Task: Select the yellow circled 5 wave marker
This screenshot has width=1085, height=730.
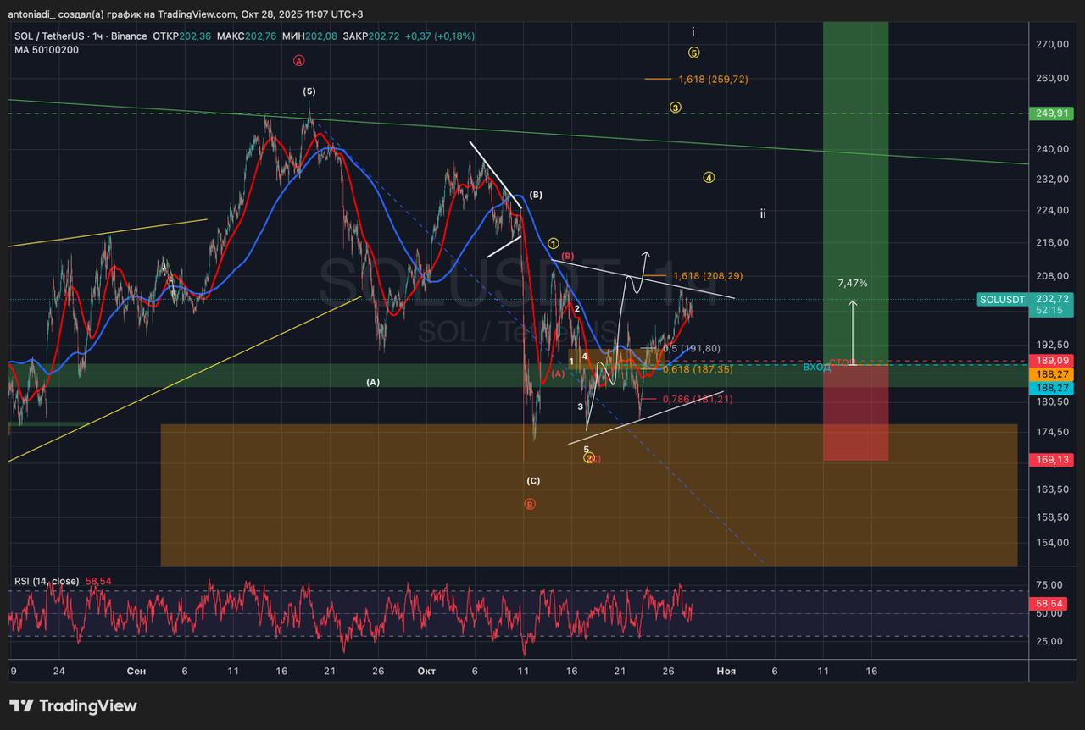Action: 693,53
